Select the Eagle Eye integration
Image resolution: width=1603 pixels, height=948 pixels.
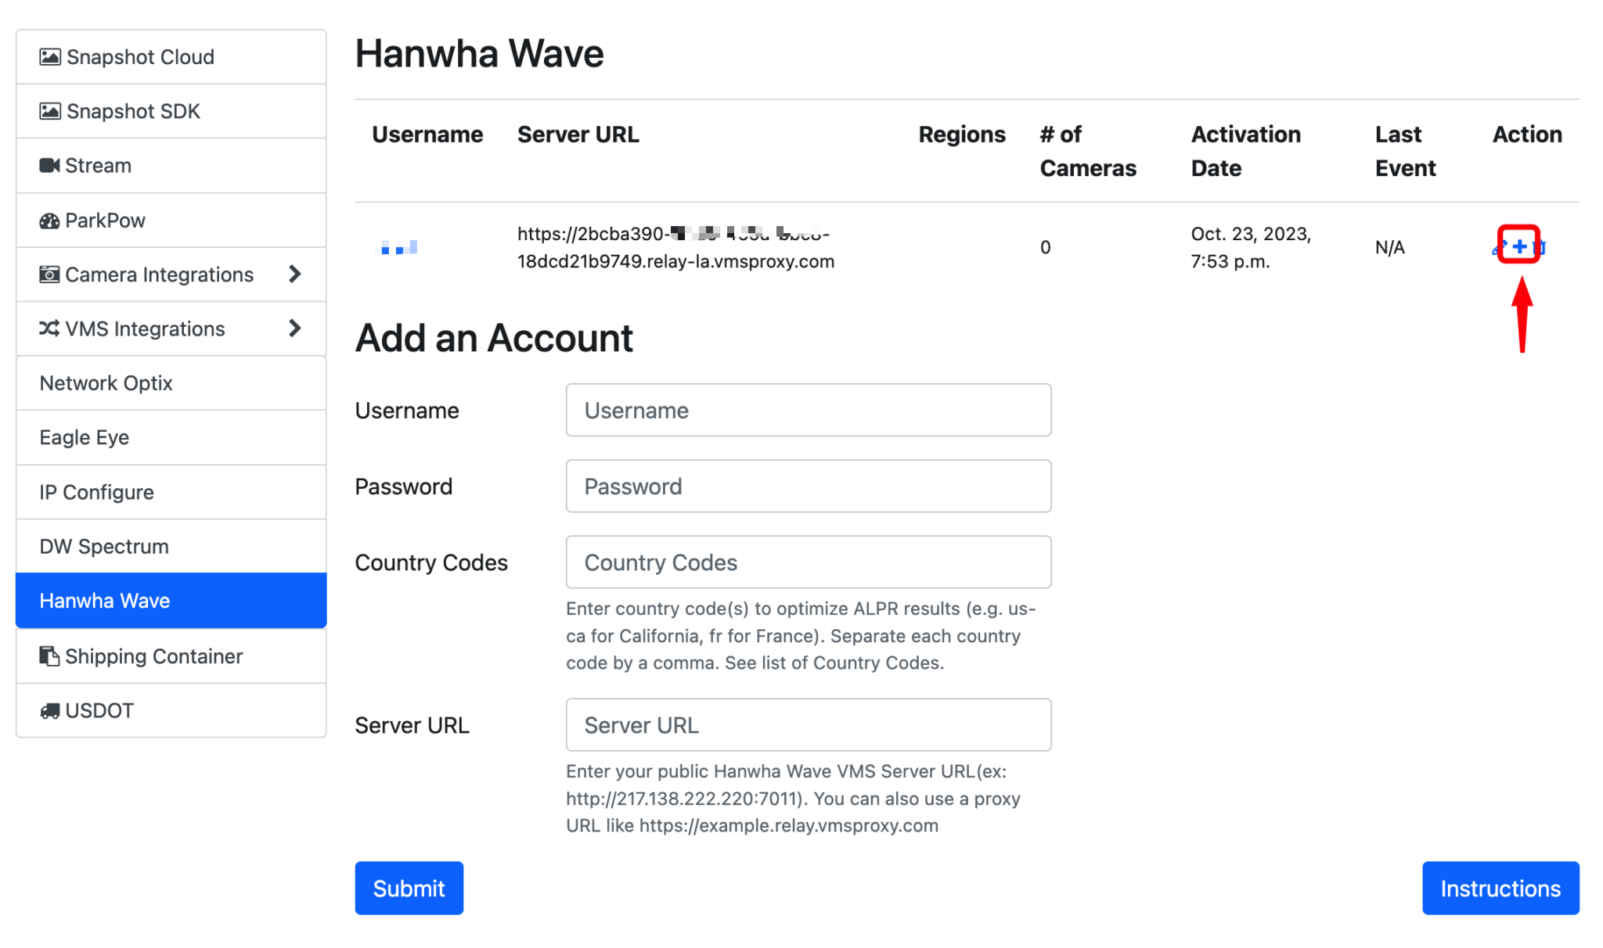[171, 437]
